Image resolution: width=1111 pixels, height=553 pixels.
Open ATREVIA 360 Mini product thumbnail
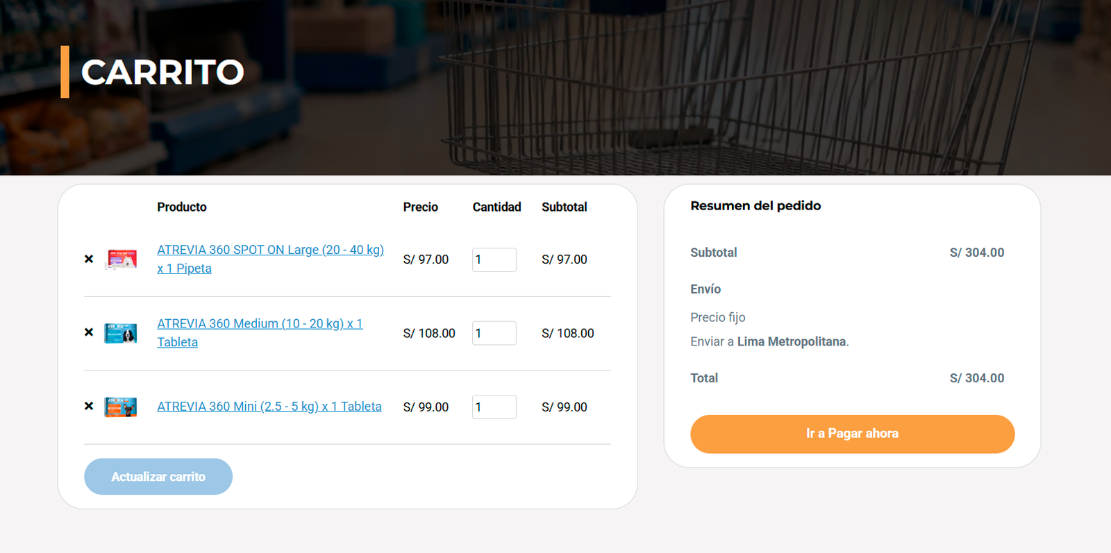[121, 407]
